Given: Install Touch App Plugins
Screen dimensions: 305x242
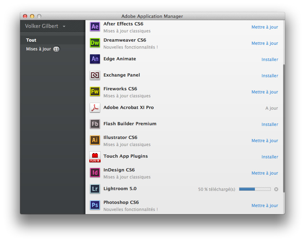Looking at the screenshot, I should click(x=270, y=157).
